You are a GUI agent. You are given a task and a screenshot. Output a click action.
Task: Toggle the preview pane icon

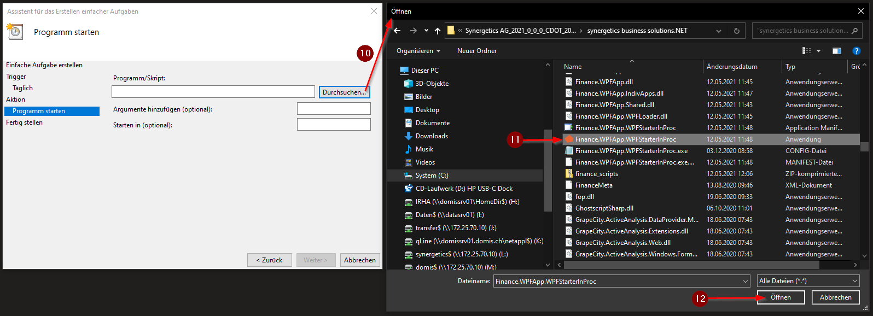point(836,51)
